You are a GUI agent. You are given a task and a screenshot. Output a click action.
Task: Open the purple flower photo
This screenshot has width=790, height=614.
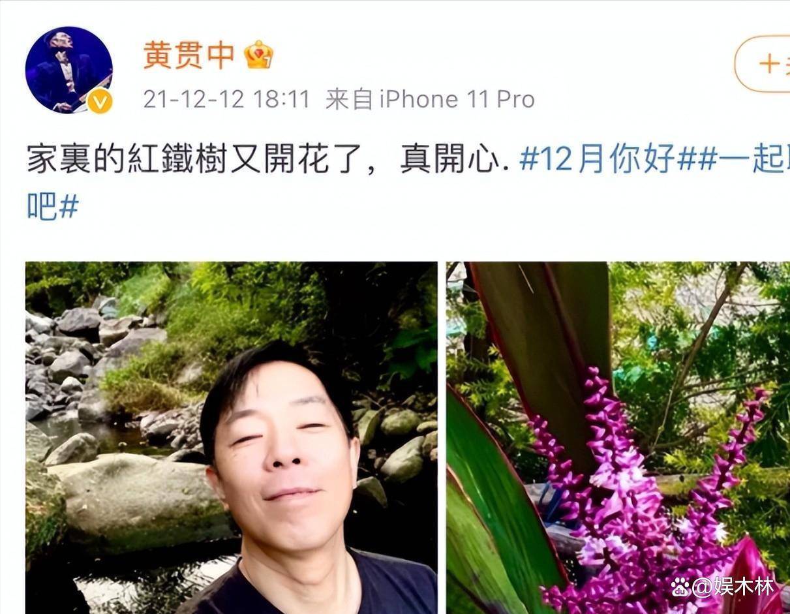(618, 438)
